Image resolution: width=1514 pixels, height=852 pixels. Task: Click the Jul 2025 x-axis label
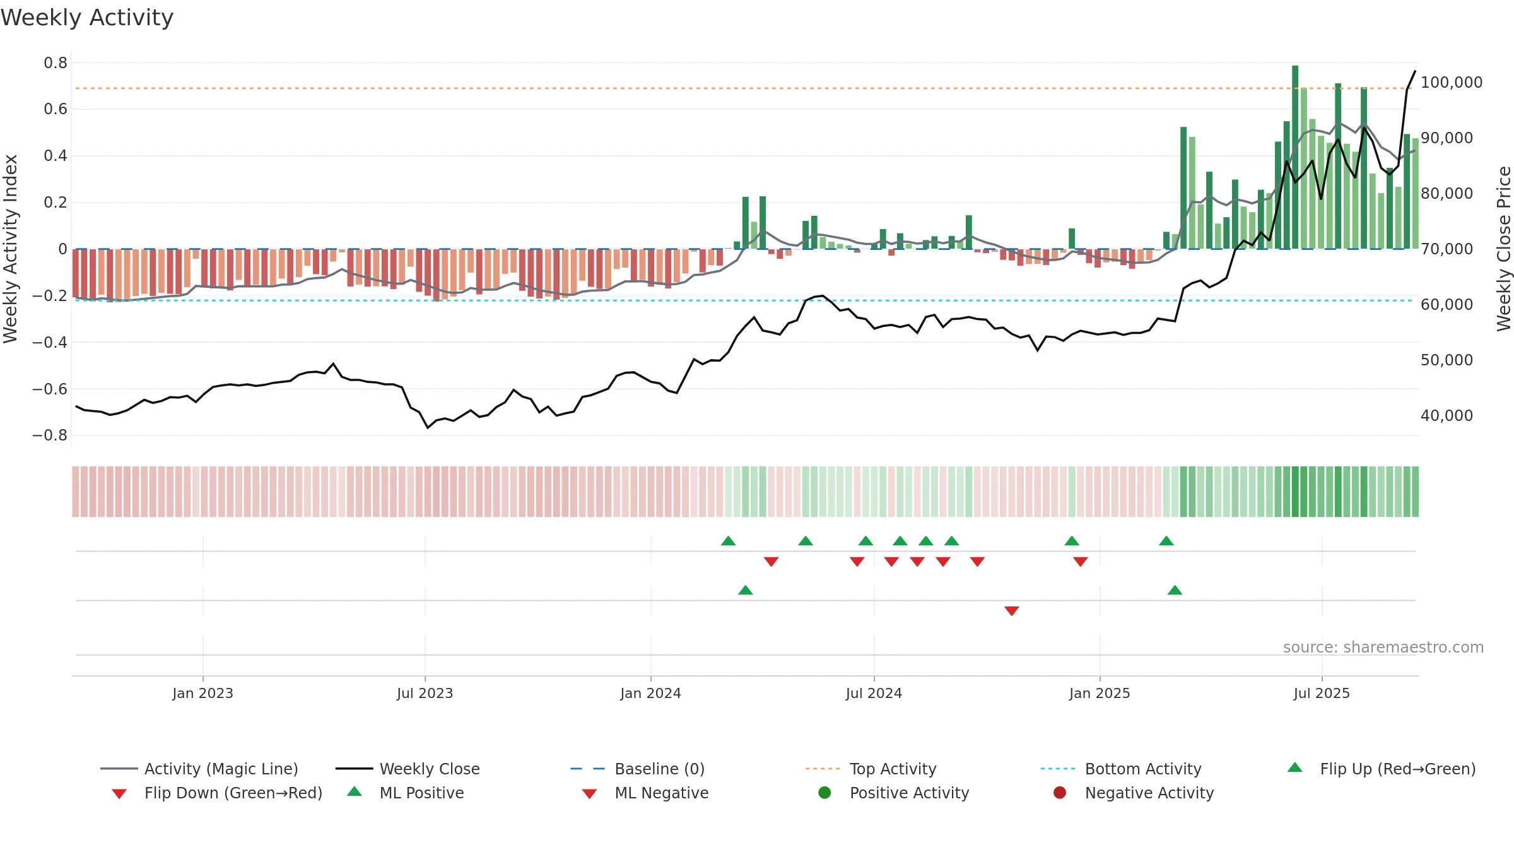coord(1322,693)
